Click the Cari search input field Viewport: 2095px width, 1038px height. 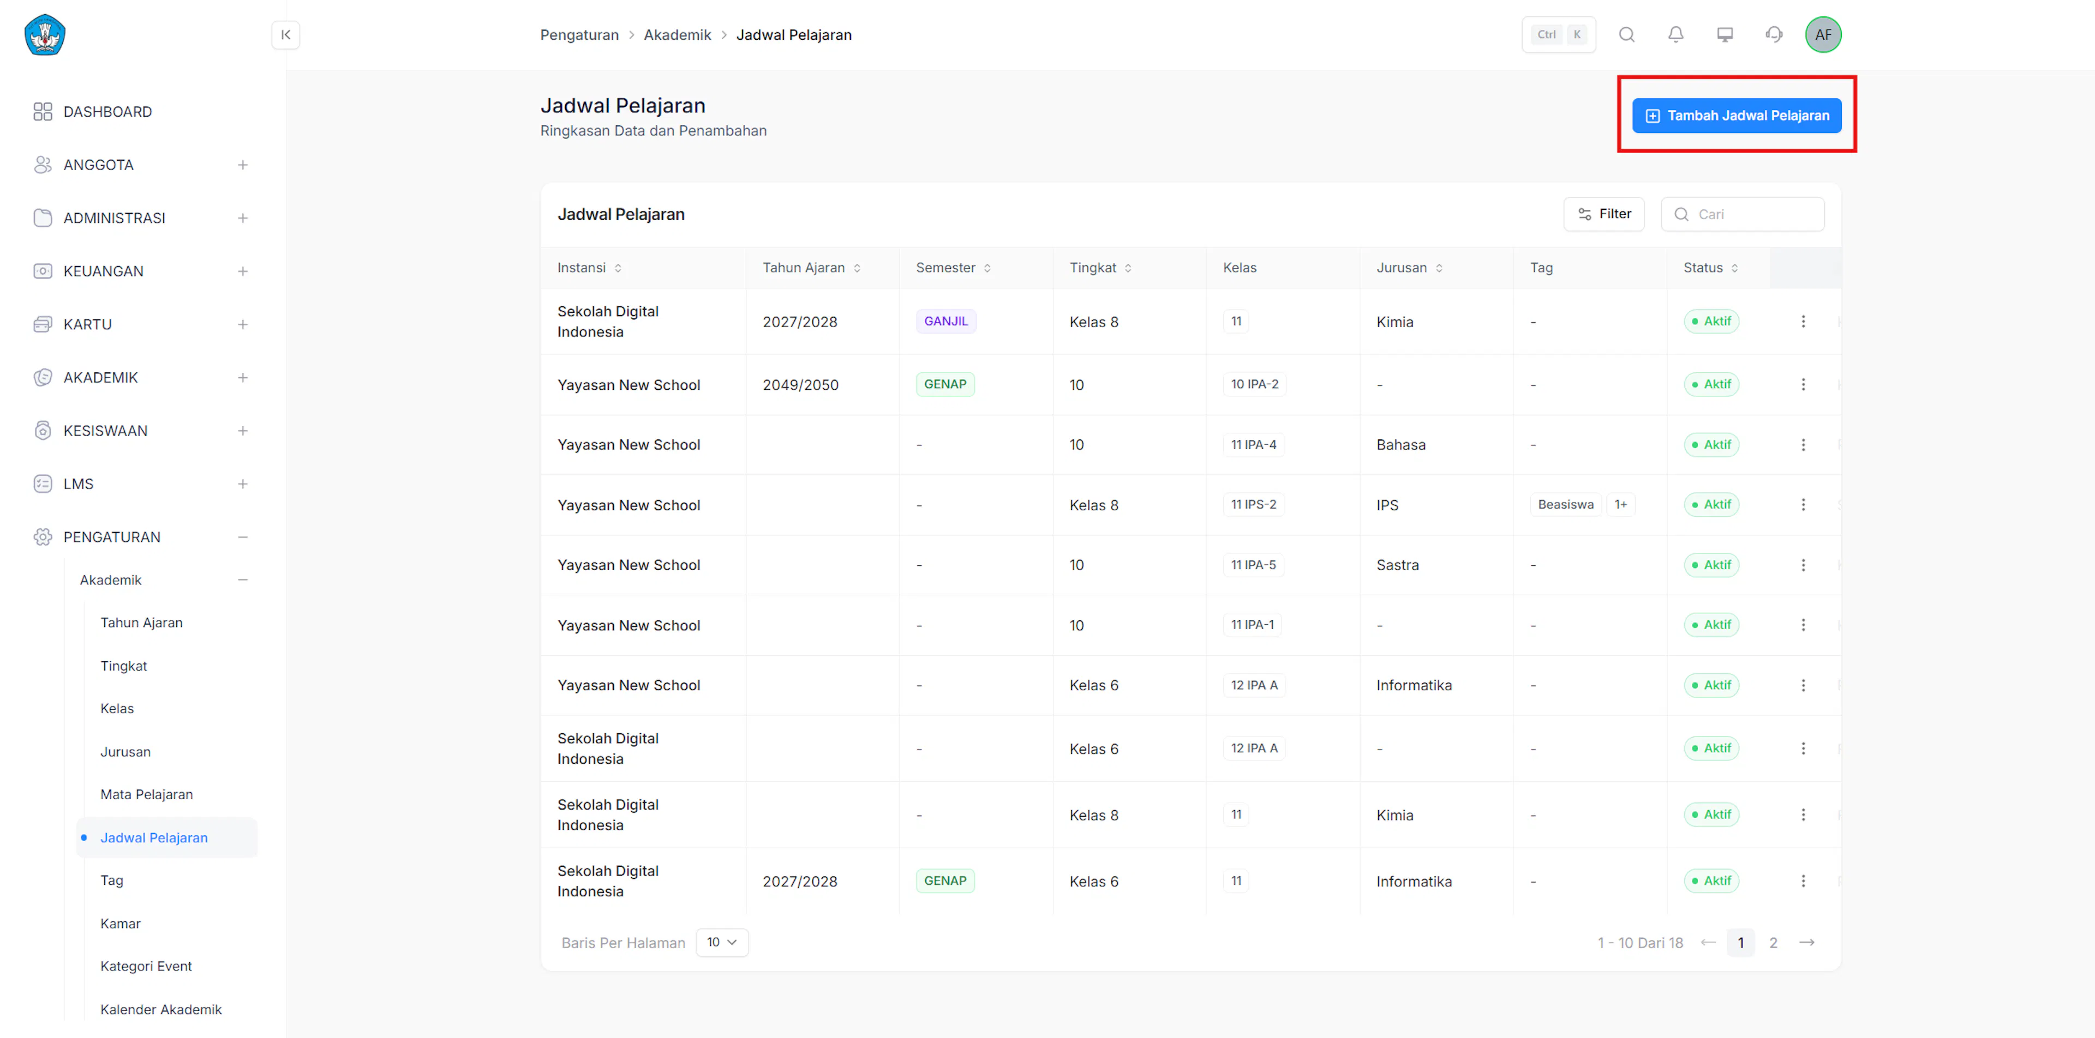point(1742,215)
